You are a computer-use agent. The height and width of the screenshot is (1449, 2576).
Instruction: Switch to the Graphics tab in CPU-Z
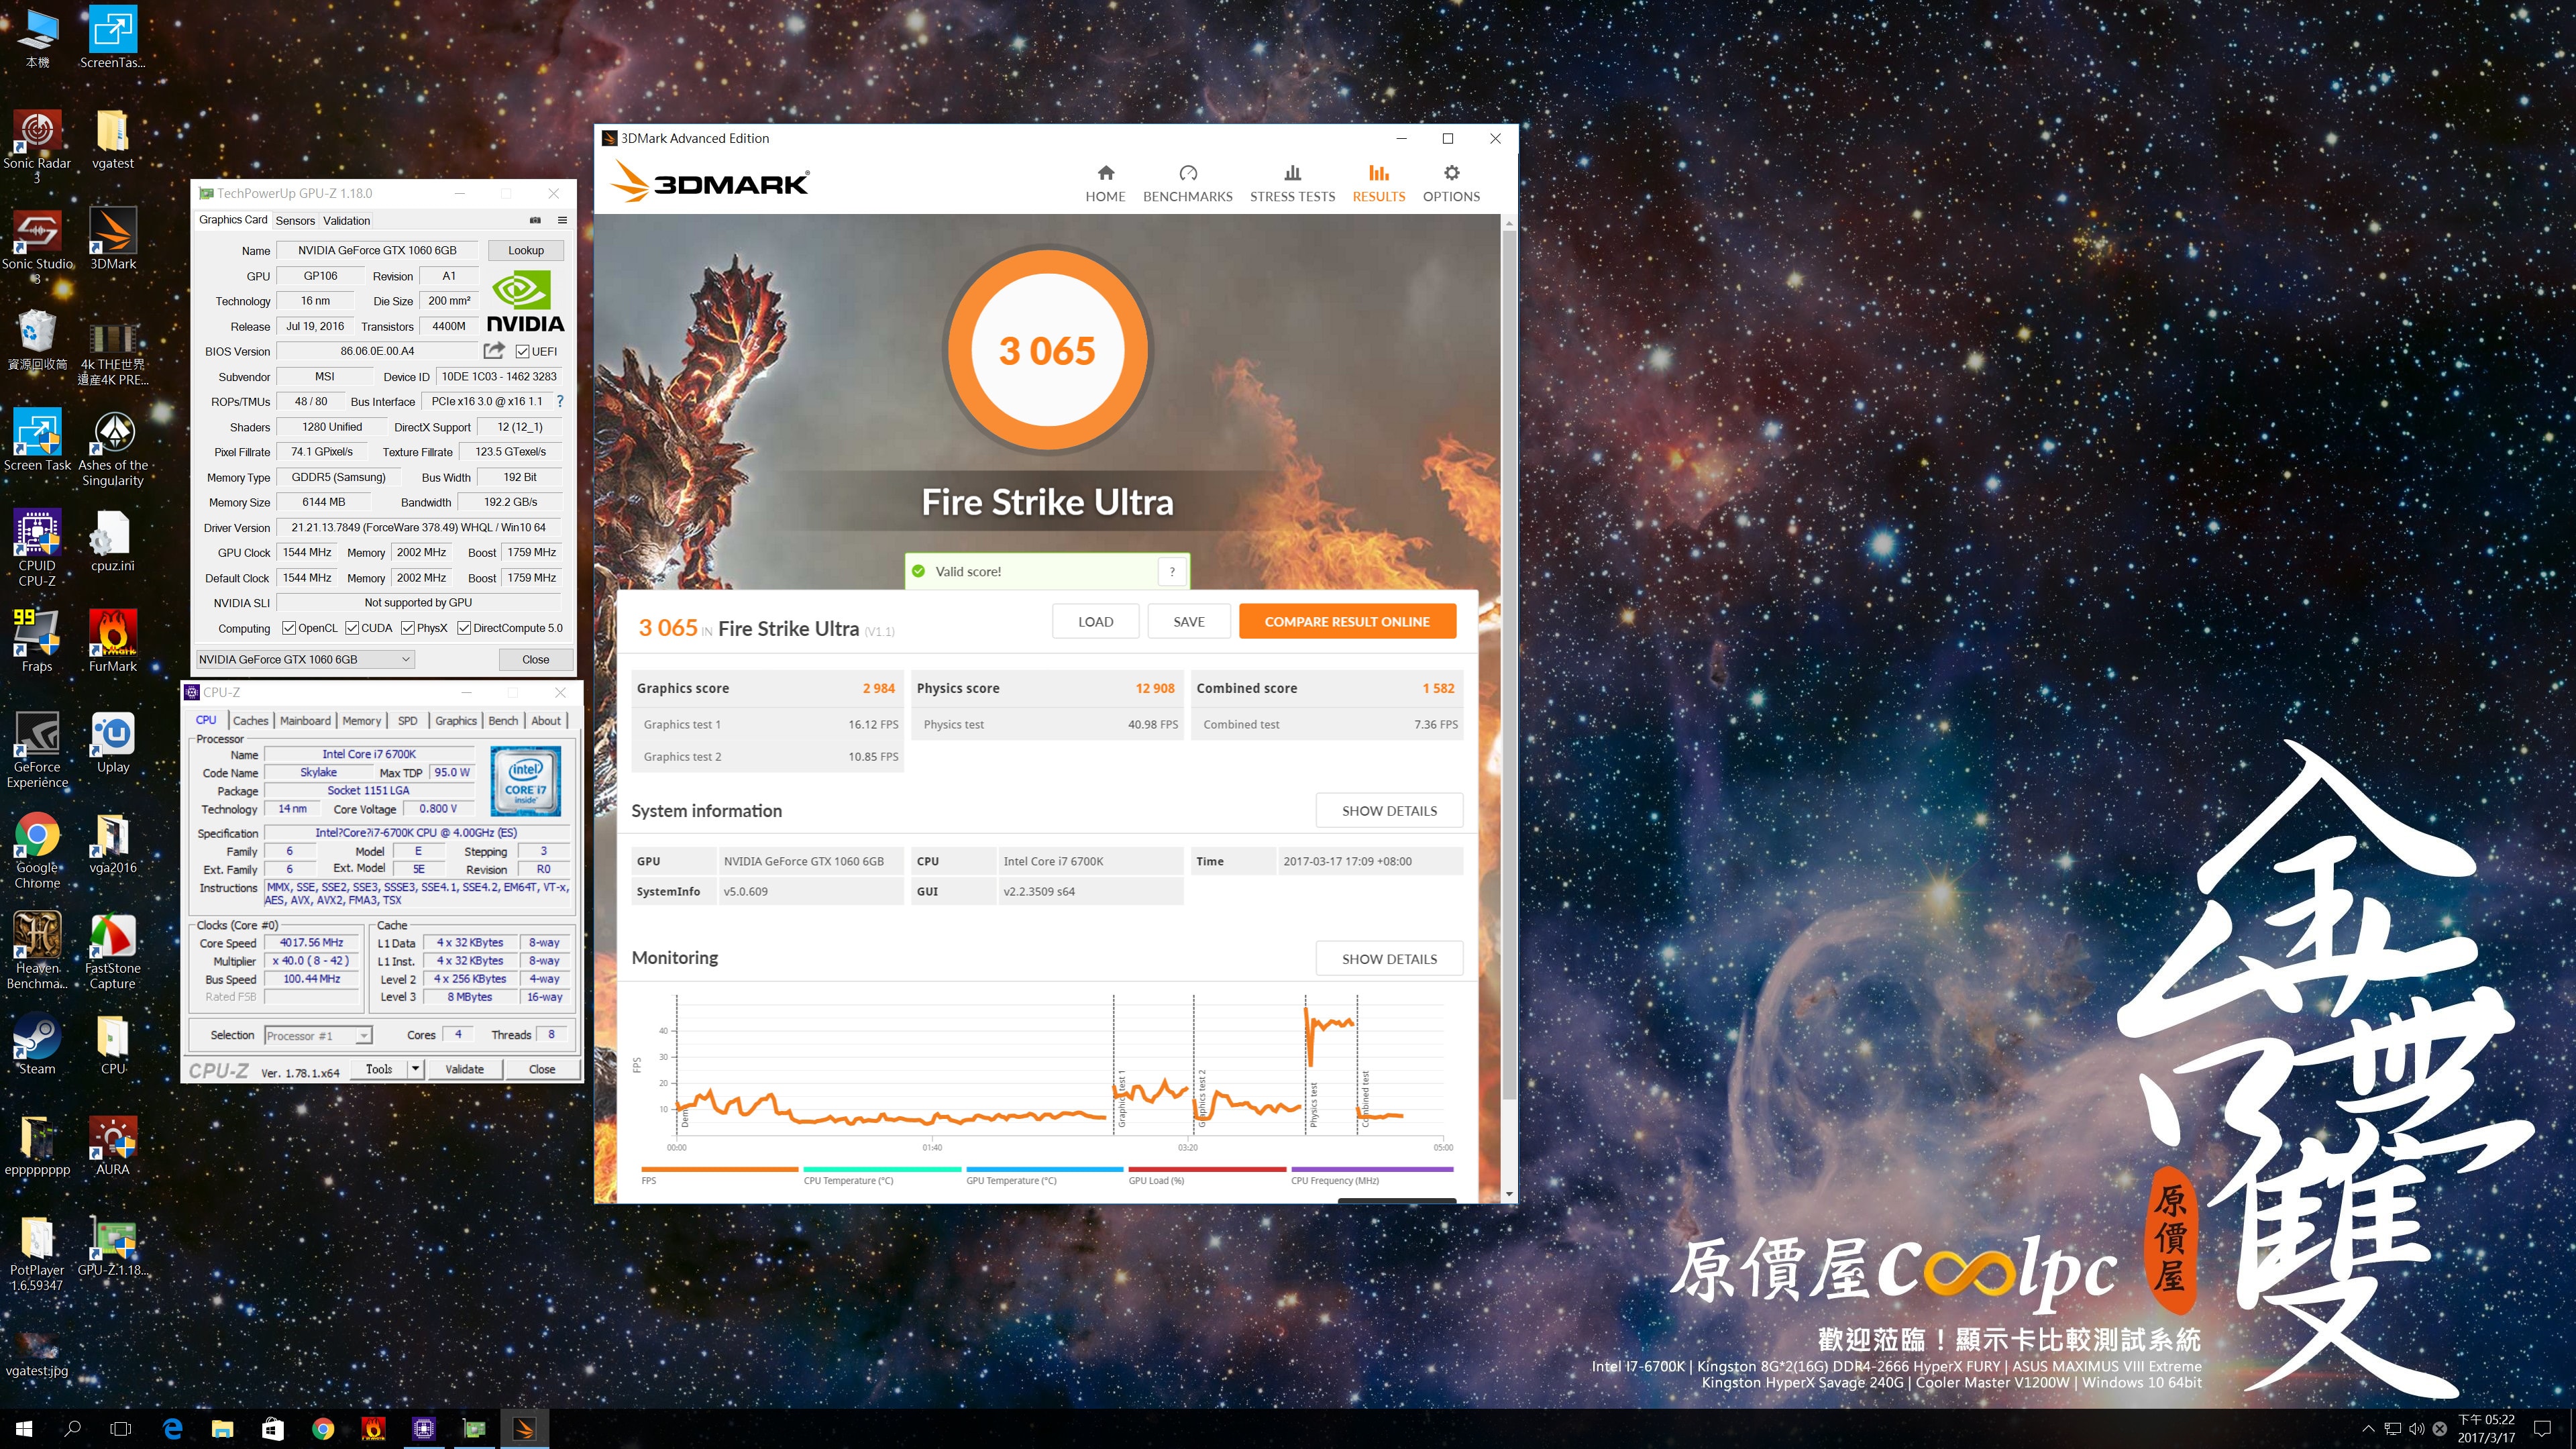click(x=456, y=720)
